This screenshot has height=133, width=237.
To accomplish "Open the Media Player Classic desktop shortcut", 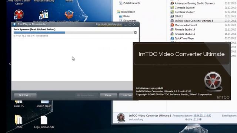I will click(x=44, y=15).
